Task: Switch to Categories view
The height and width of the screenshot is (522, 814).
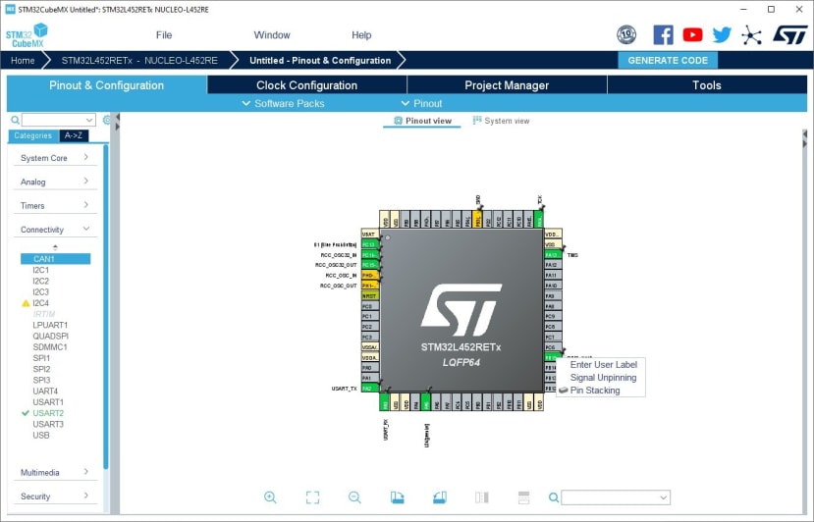Action: point(33,135)
